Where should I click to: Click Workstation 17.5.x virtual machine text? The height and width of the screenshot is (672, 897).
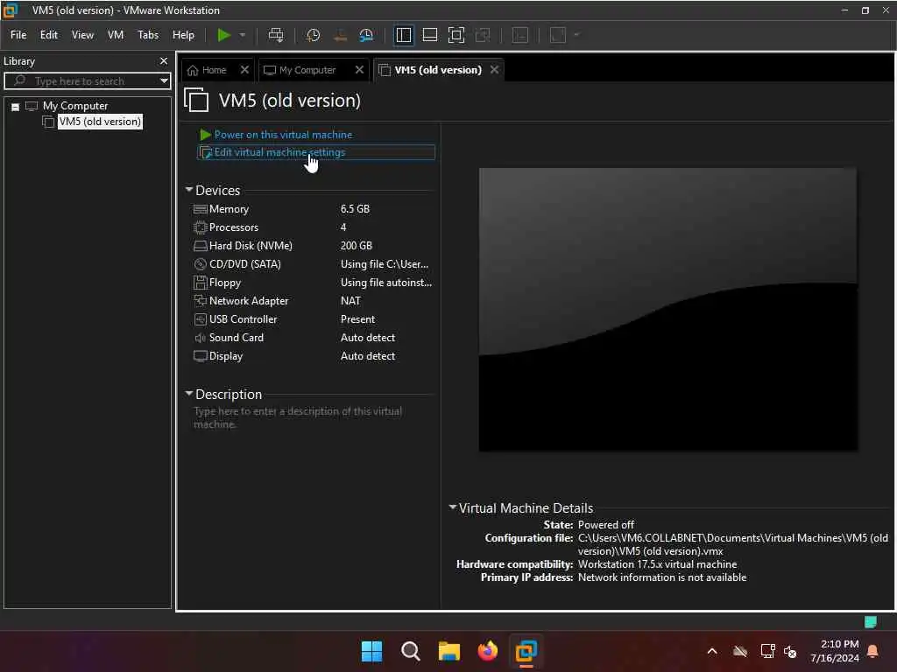click(x=657, y=564)
